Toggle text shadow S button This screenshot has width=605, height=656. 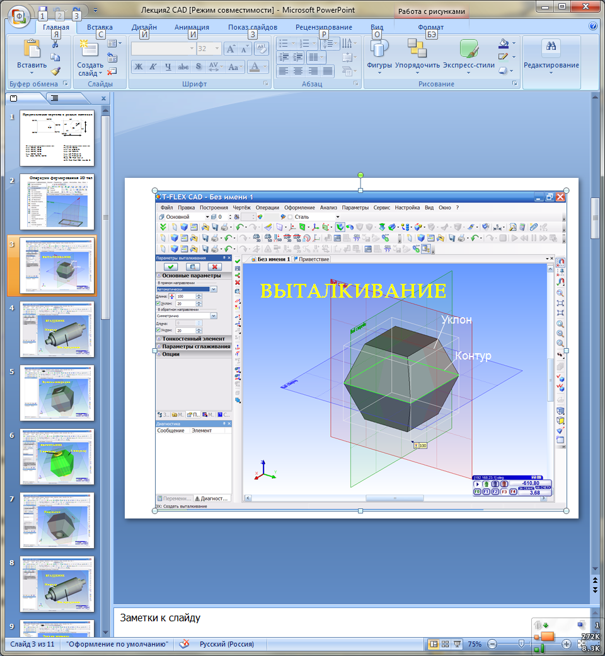point(198,66)
